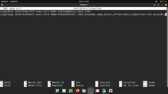This screenshot has height=94, width=168.
Task: Click the /mnt/@/etc/crypttab filename in nano header
Action: [x=87, y=8]
